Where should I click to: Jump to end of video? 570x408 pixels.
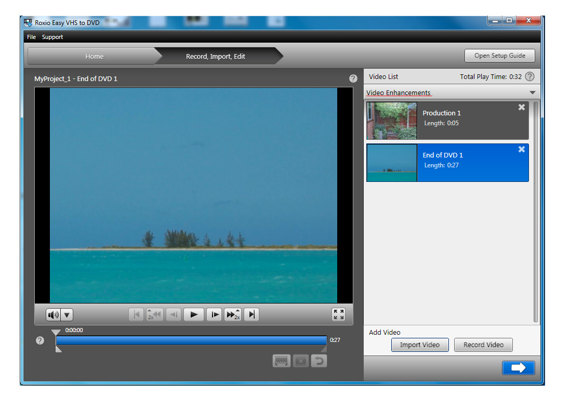point(251,314)
